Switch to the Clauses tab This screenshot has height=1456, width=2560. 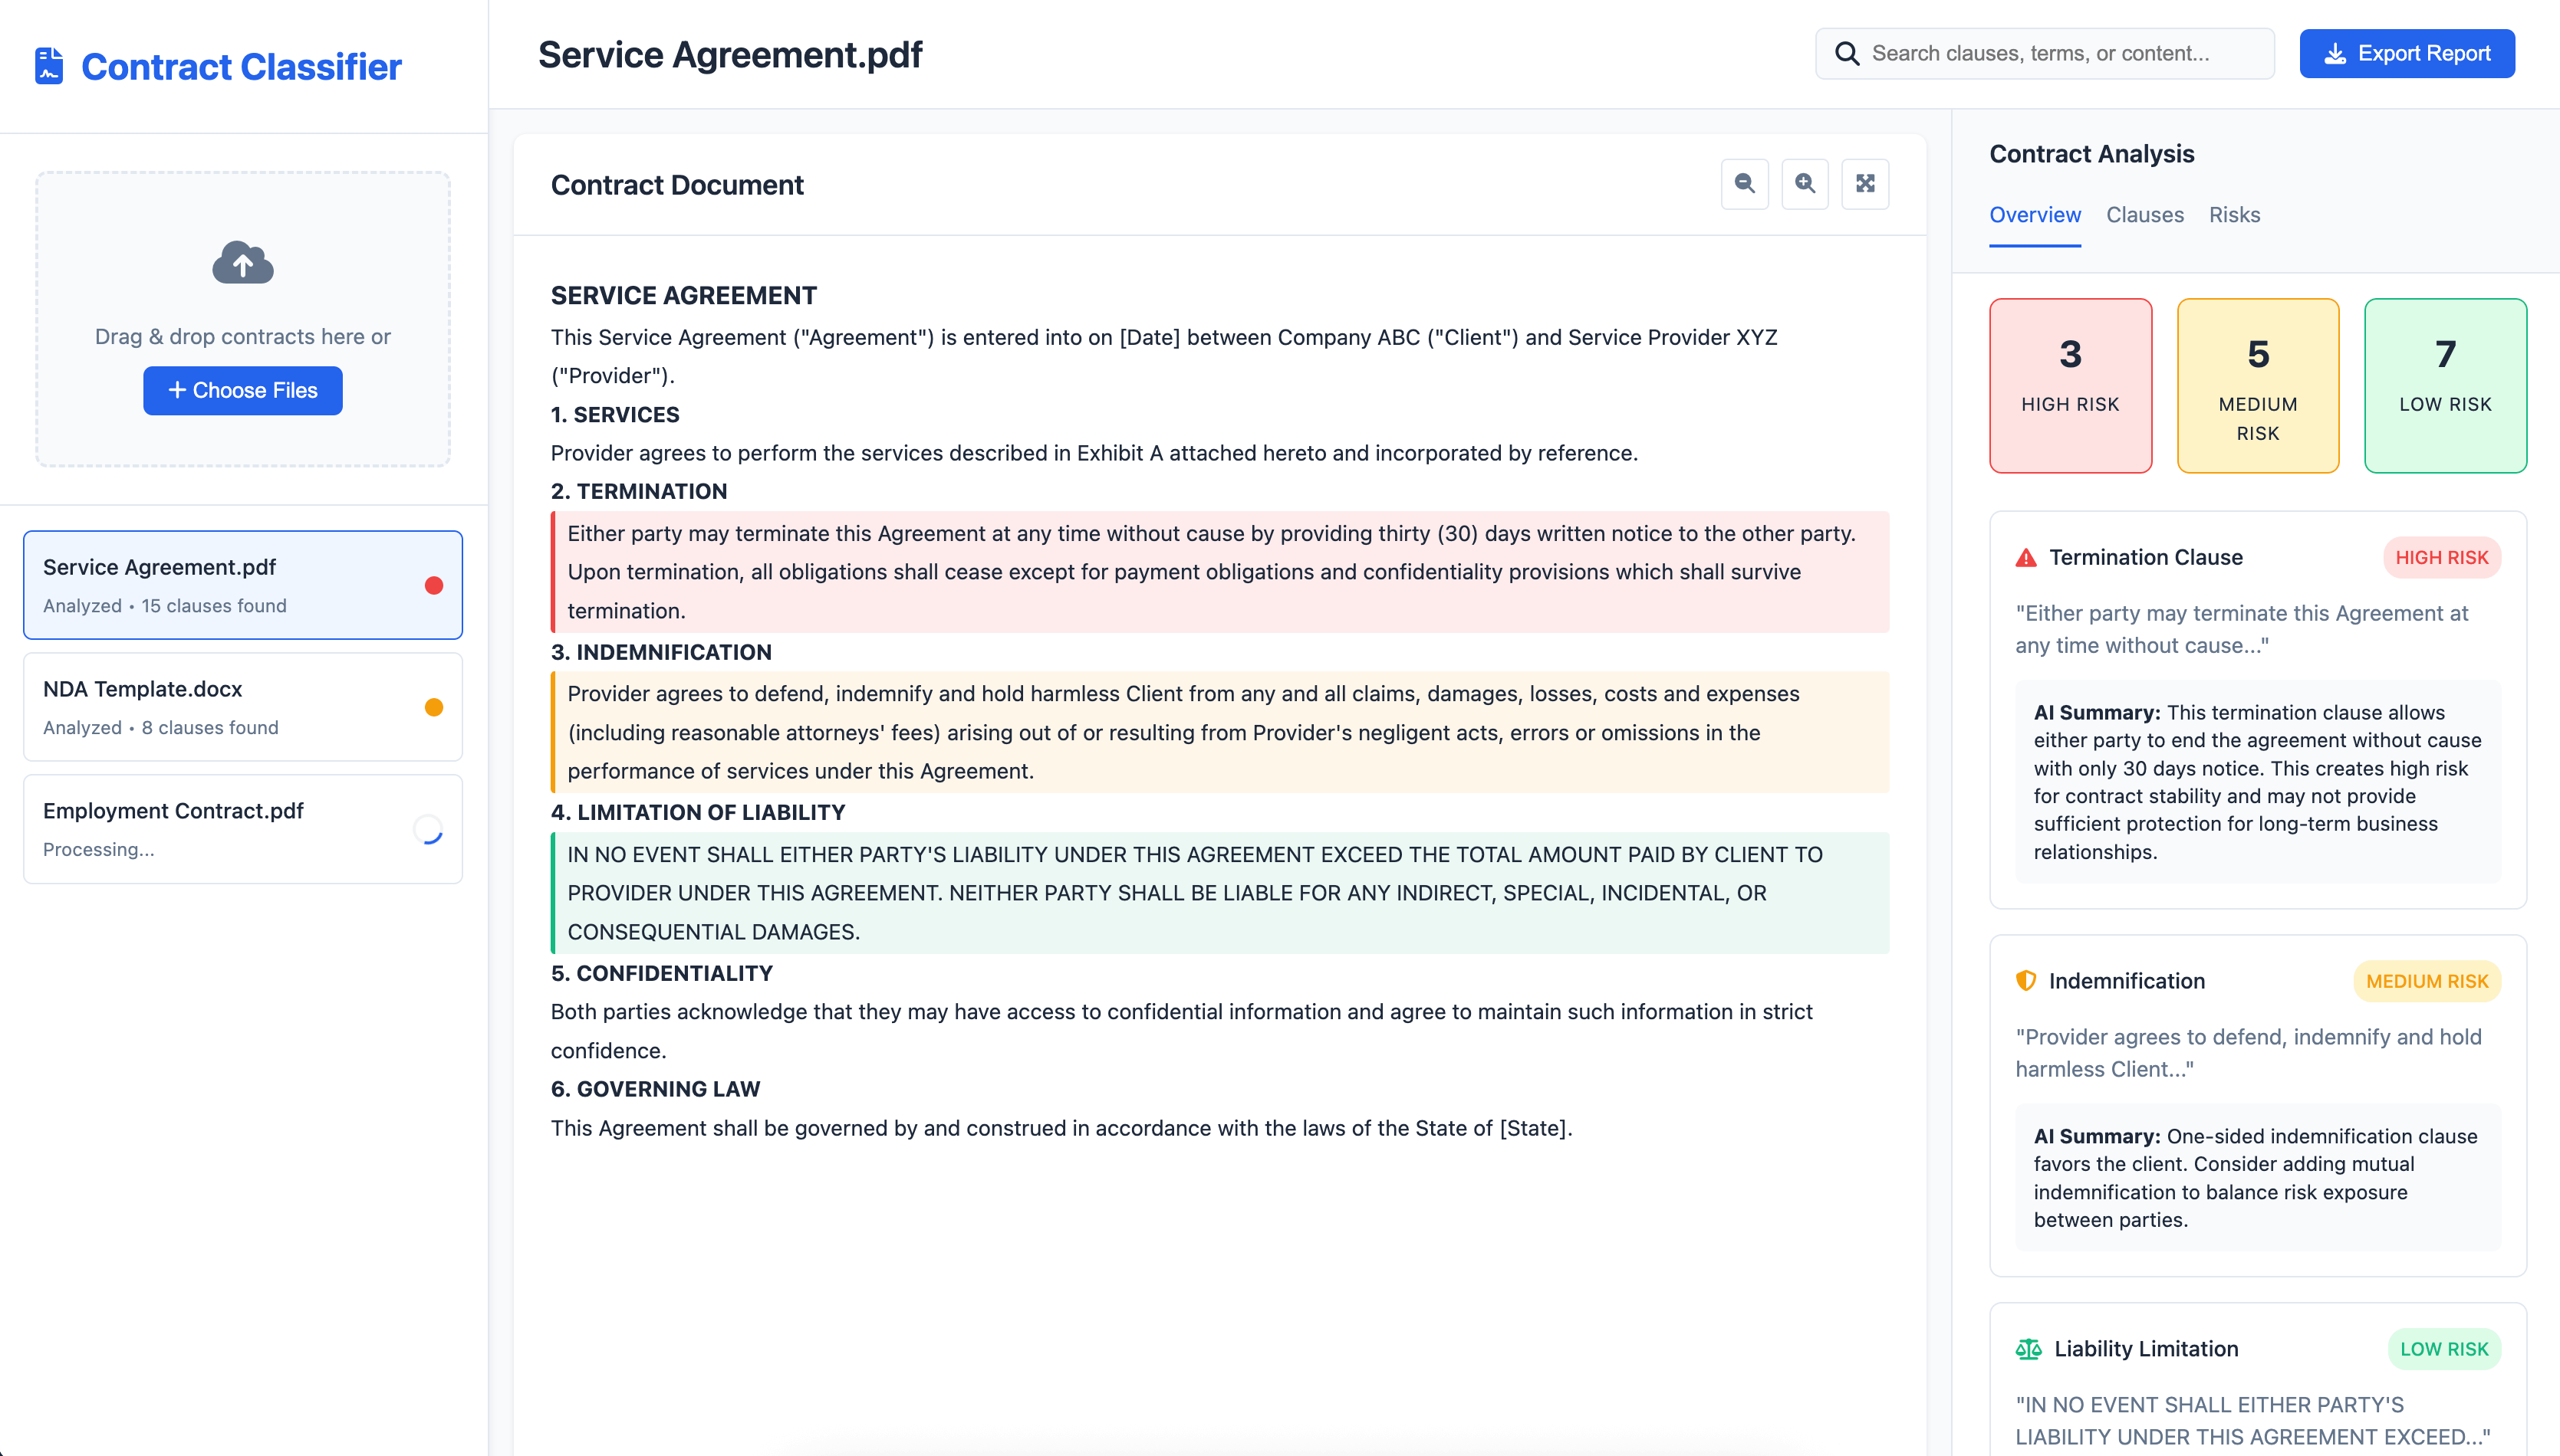click(x=2144, y=215)
